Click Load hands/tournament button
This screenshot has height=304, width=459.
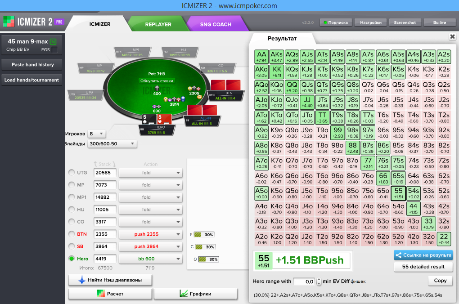(x=32, y=80)
